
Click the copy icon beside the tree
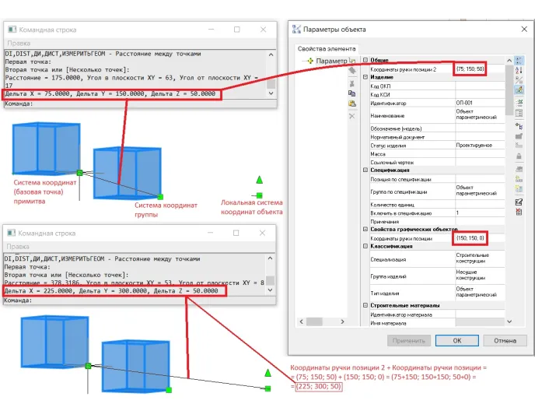point(351,93)
